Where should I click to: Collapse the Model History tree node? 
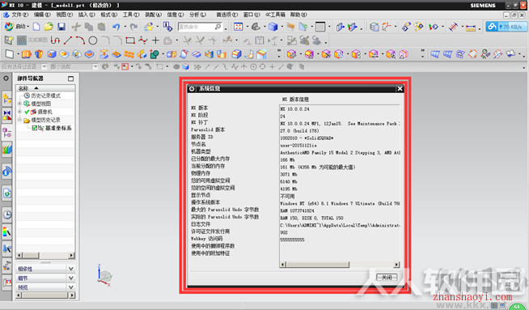coord(19,120)
